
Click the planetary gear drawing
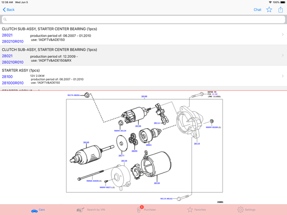point(133,140)
